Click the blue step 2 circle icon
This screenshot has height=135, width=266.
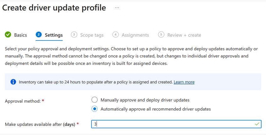point(39,35)
